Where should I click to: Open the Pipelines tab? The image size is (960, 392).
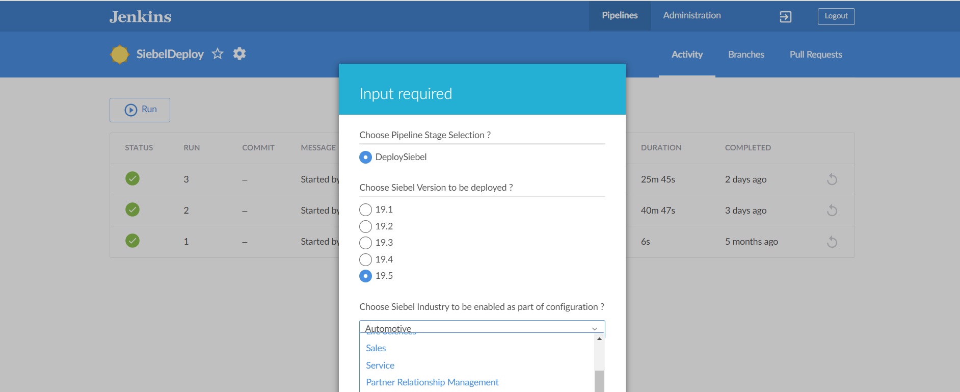620,16
